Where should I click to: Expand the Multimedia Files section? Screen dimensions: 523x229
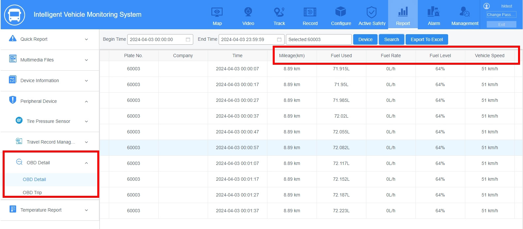tap(86, 60)
